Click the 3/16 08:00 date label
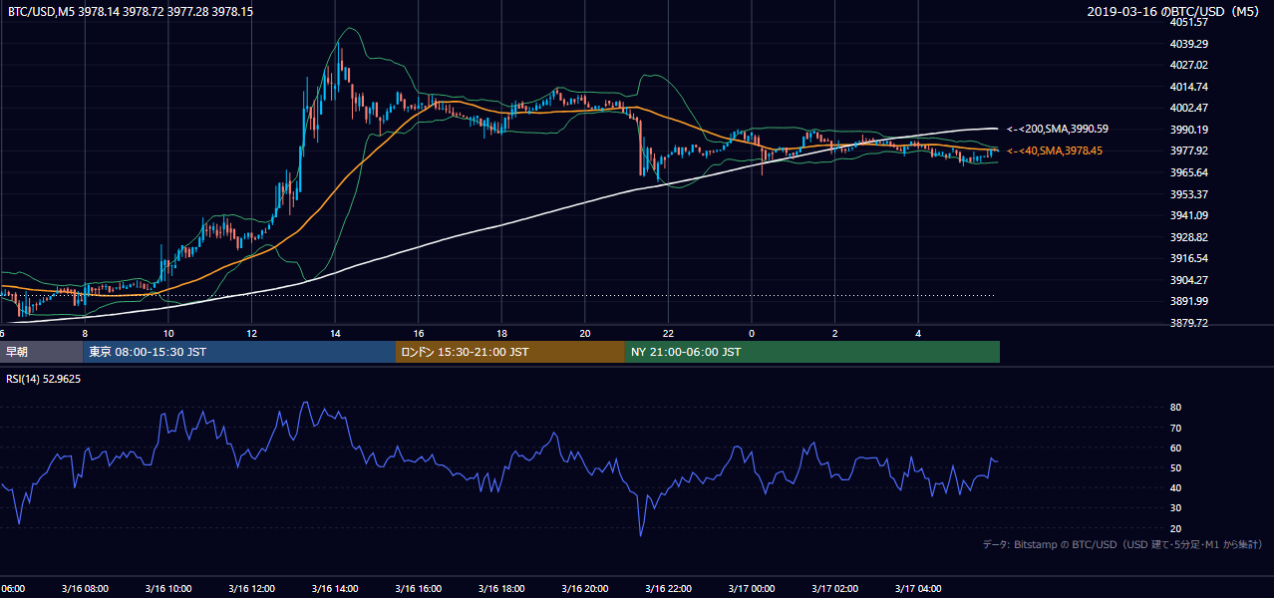 [85, 589]
